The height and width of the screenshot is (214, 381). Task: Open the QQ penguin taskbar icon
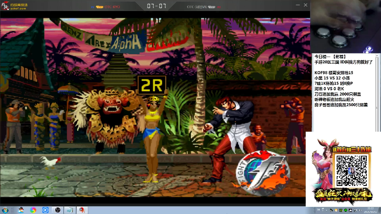(21, 210)
